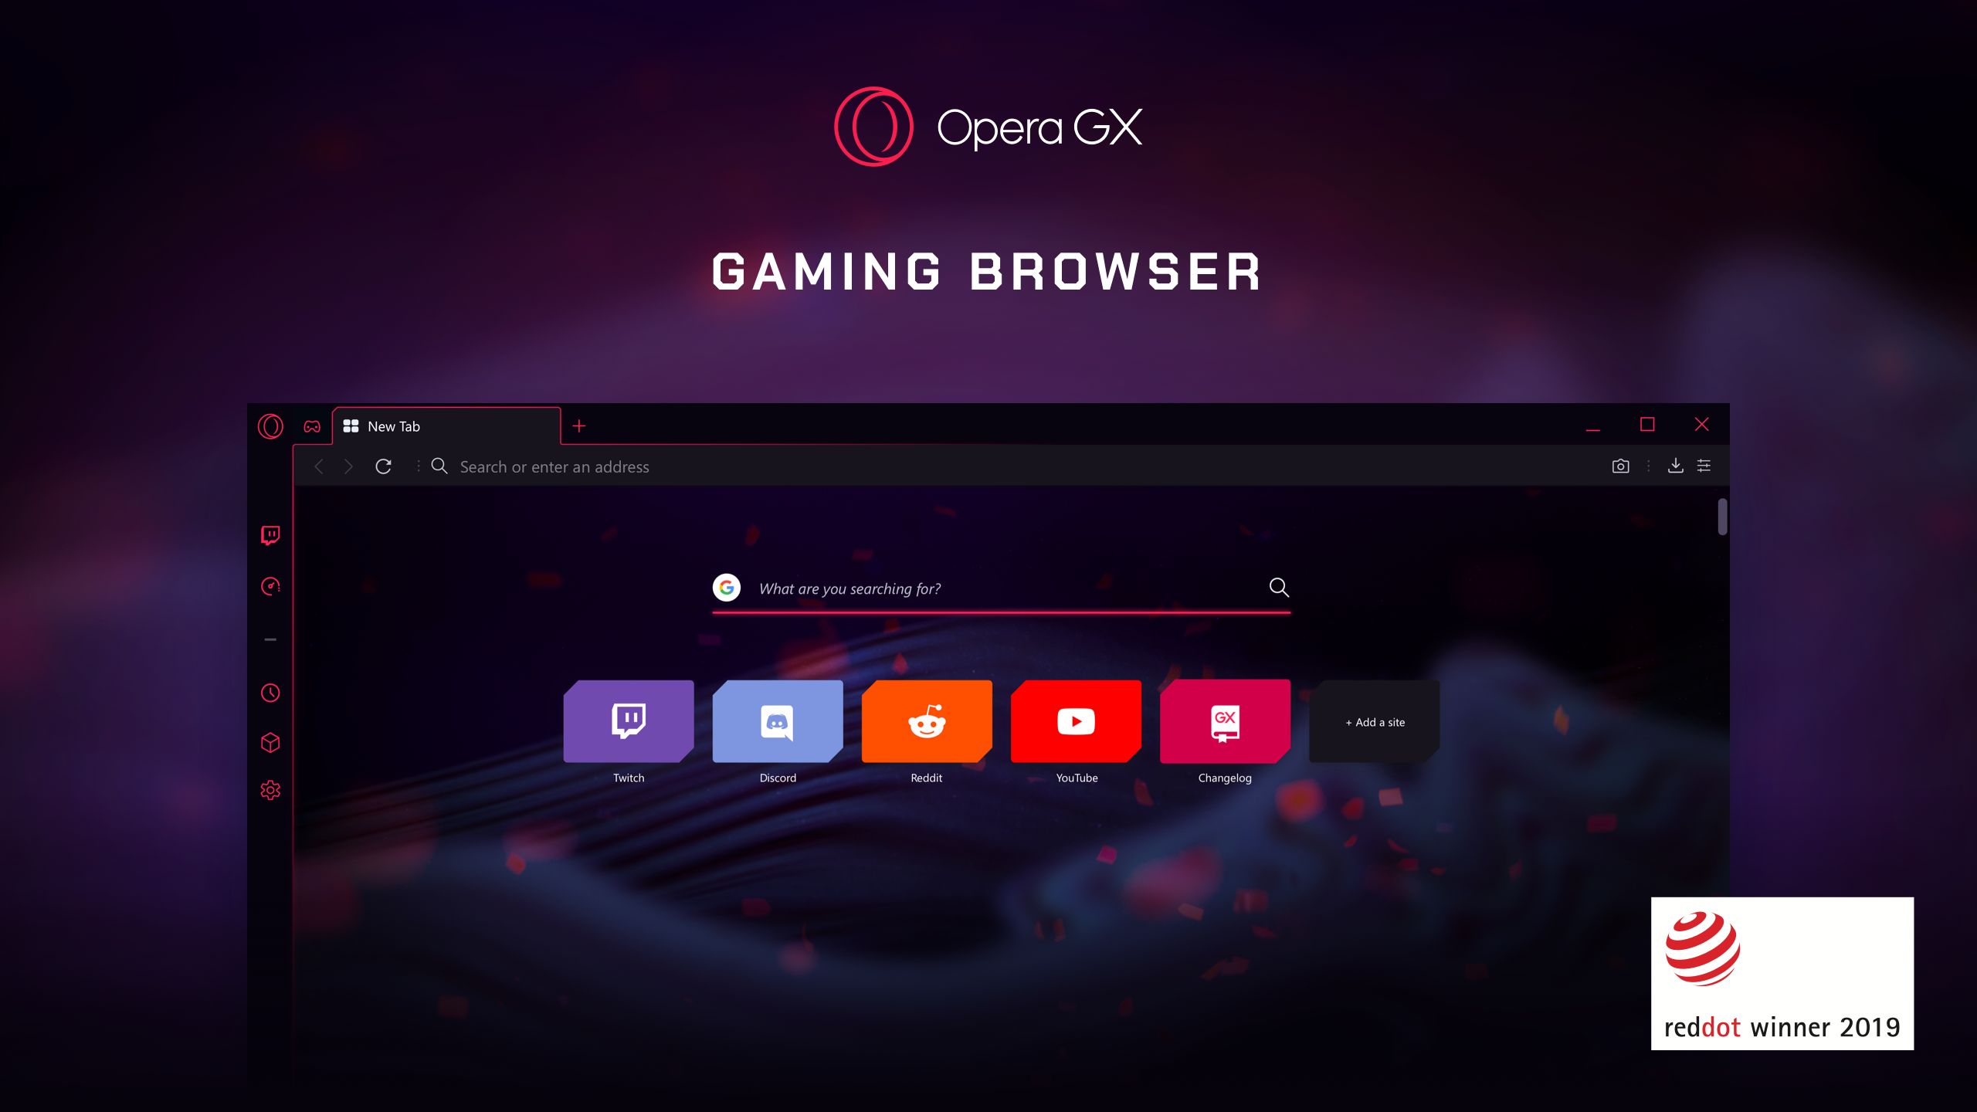The width and height of the screenshot is (1977, 1112).
Task: Open Opera GX settings gear icon
Action: 270,790
